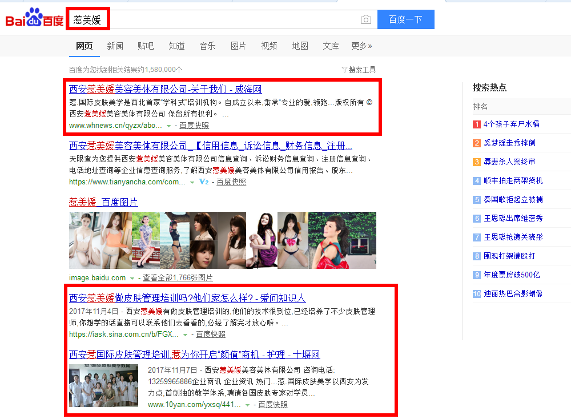The image size is (571, 419).
Task: Open the 搜索工具 search tools
Action: (362, 70)
